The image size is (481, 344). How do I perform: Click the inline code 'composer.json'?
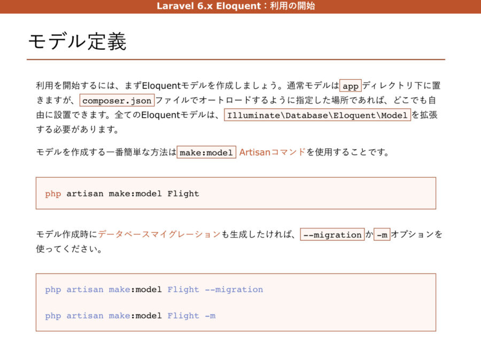click(117, 101)
